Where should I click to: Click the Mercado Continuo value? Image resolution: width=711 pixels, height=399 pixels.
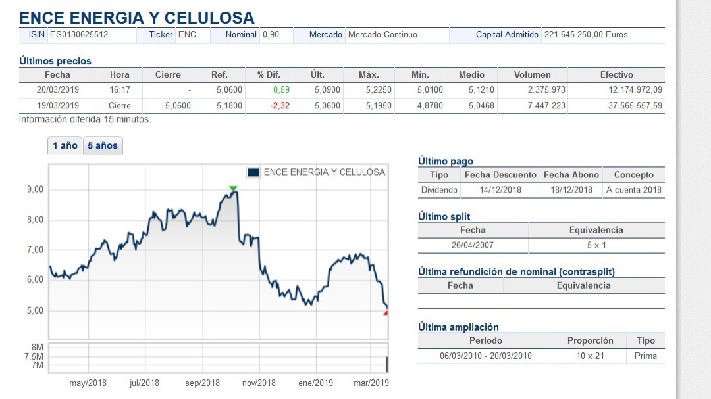[382, 34]
